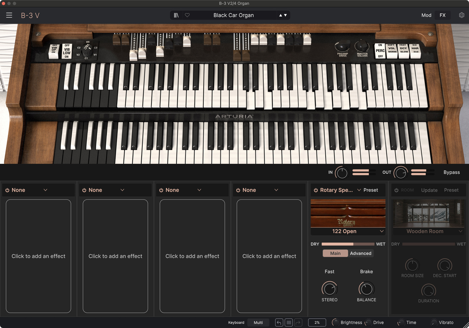Click the undo arrow icon
The width and height of the screenshot is (469, 328).
(x=279, y=323)
